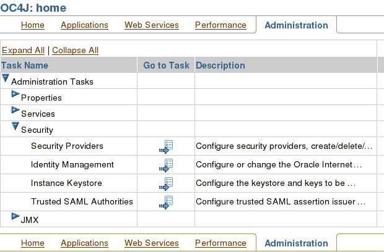Expand the JMX node

(x=15, y=216)
